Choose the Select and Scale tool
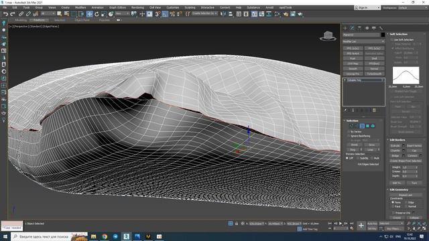Image resolution: width=429 pixels, height=241 pixels. (x=104, y=14)
